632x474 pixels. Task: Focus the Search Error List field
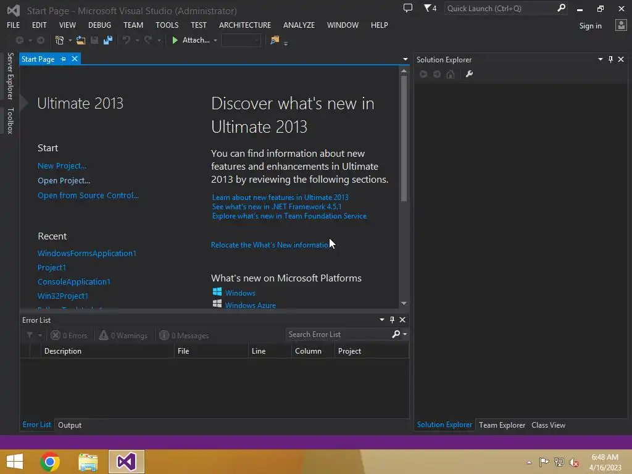(338, 334)
